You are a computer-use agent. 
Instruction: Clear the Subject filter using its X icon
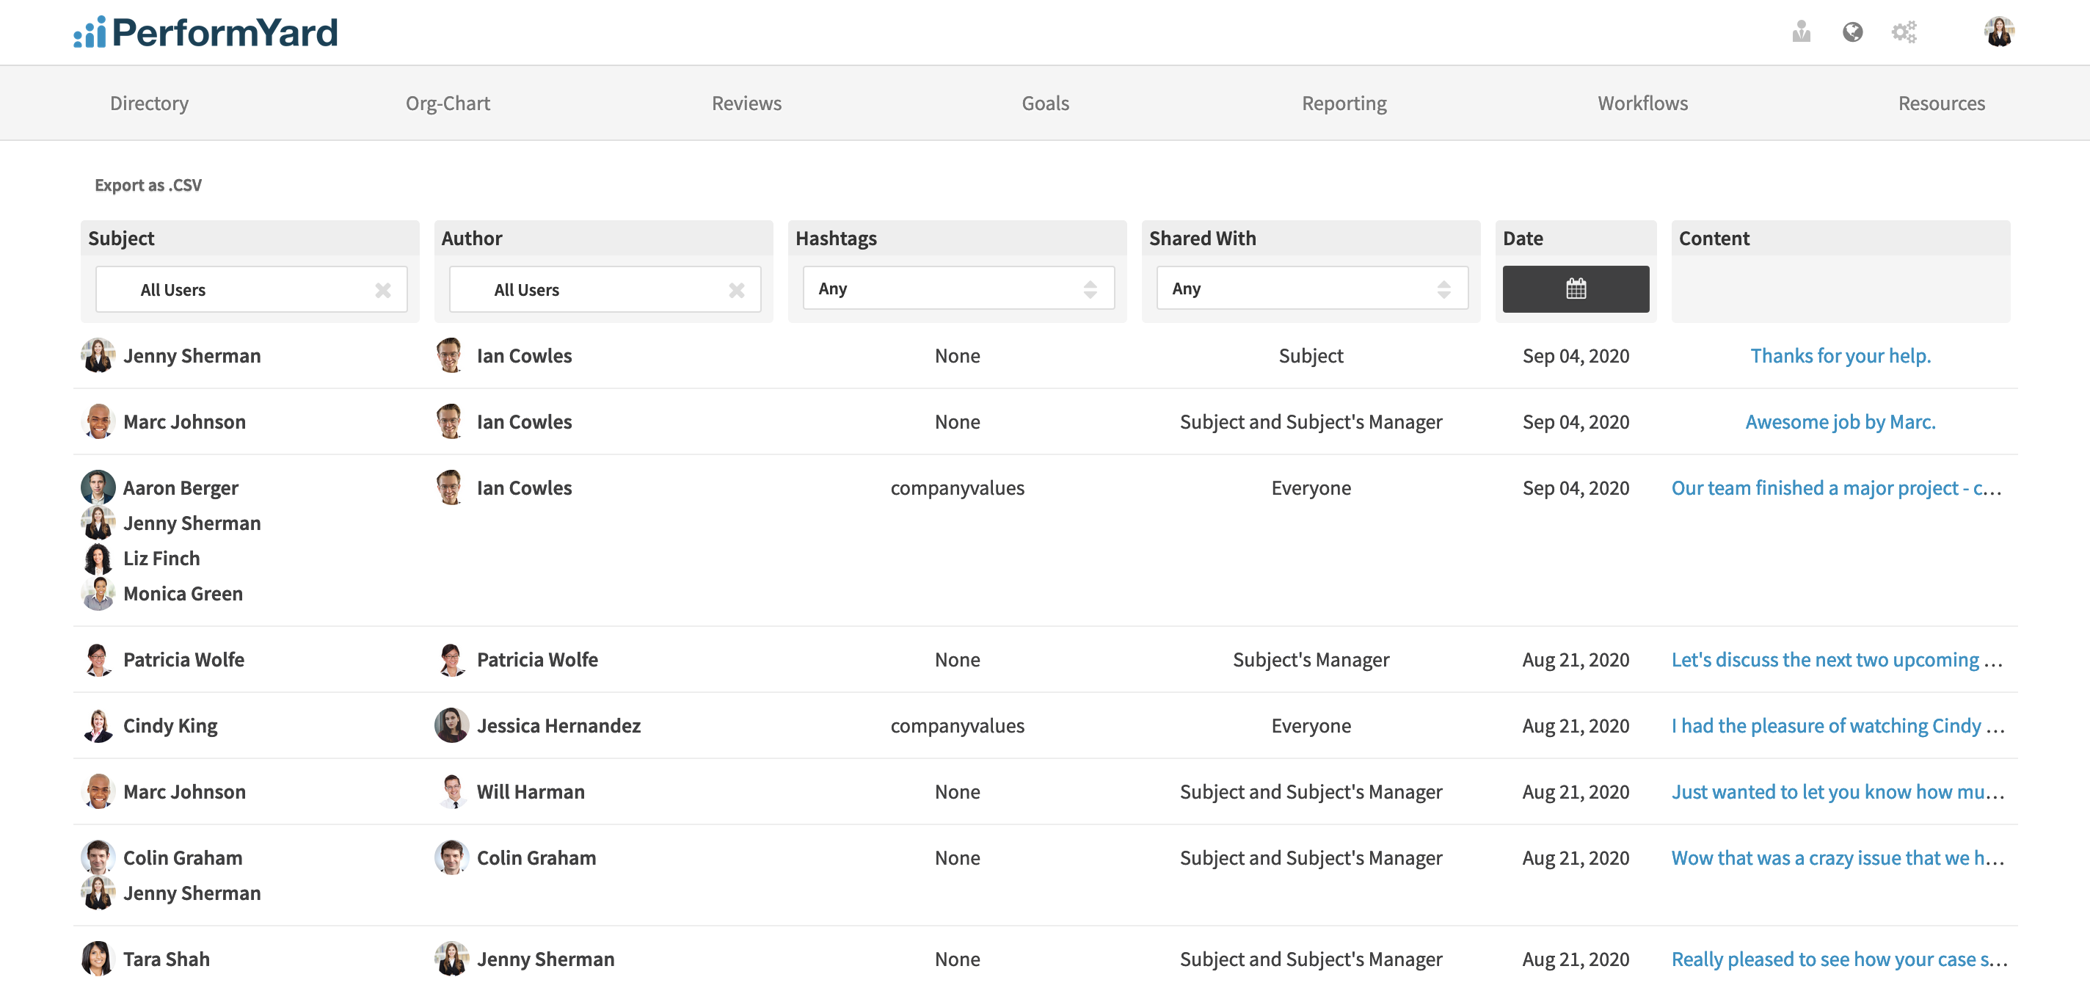tap(383, 289)
